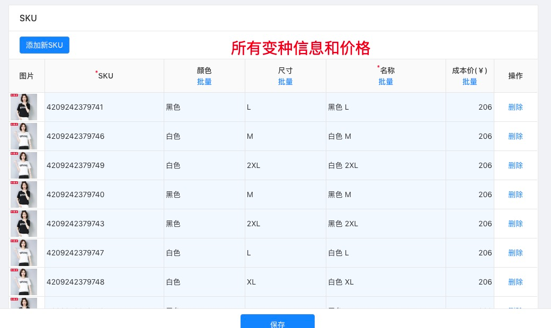Screen dimensions: 551x328
Task: Delete the 白色 XL variant row
Action: (515, 282)
